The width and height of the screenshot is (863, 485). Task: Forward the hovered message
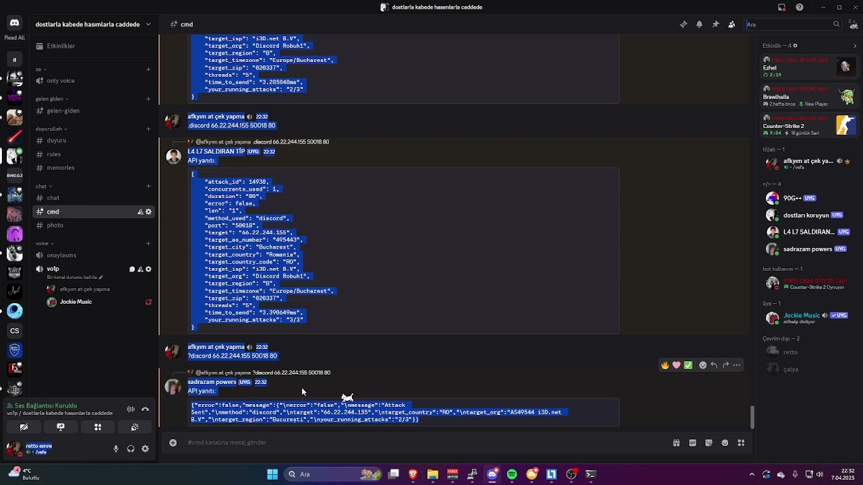[725, 365]
